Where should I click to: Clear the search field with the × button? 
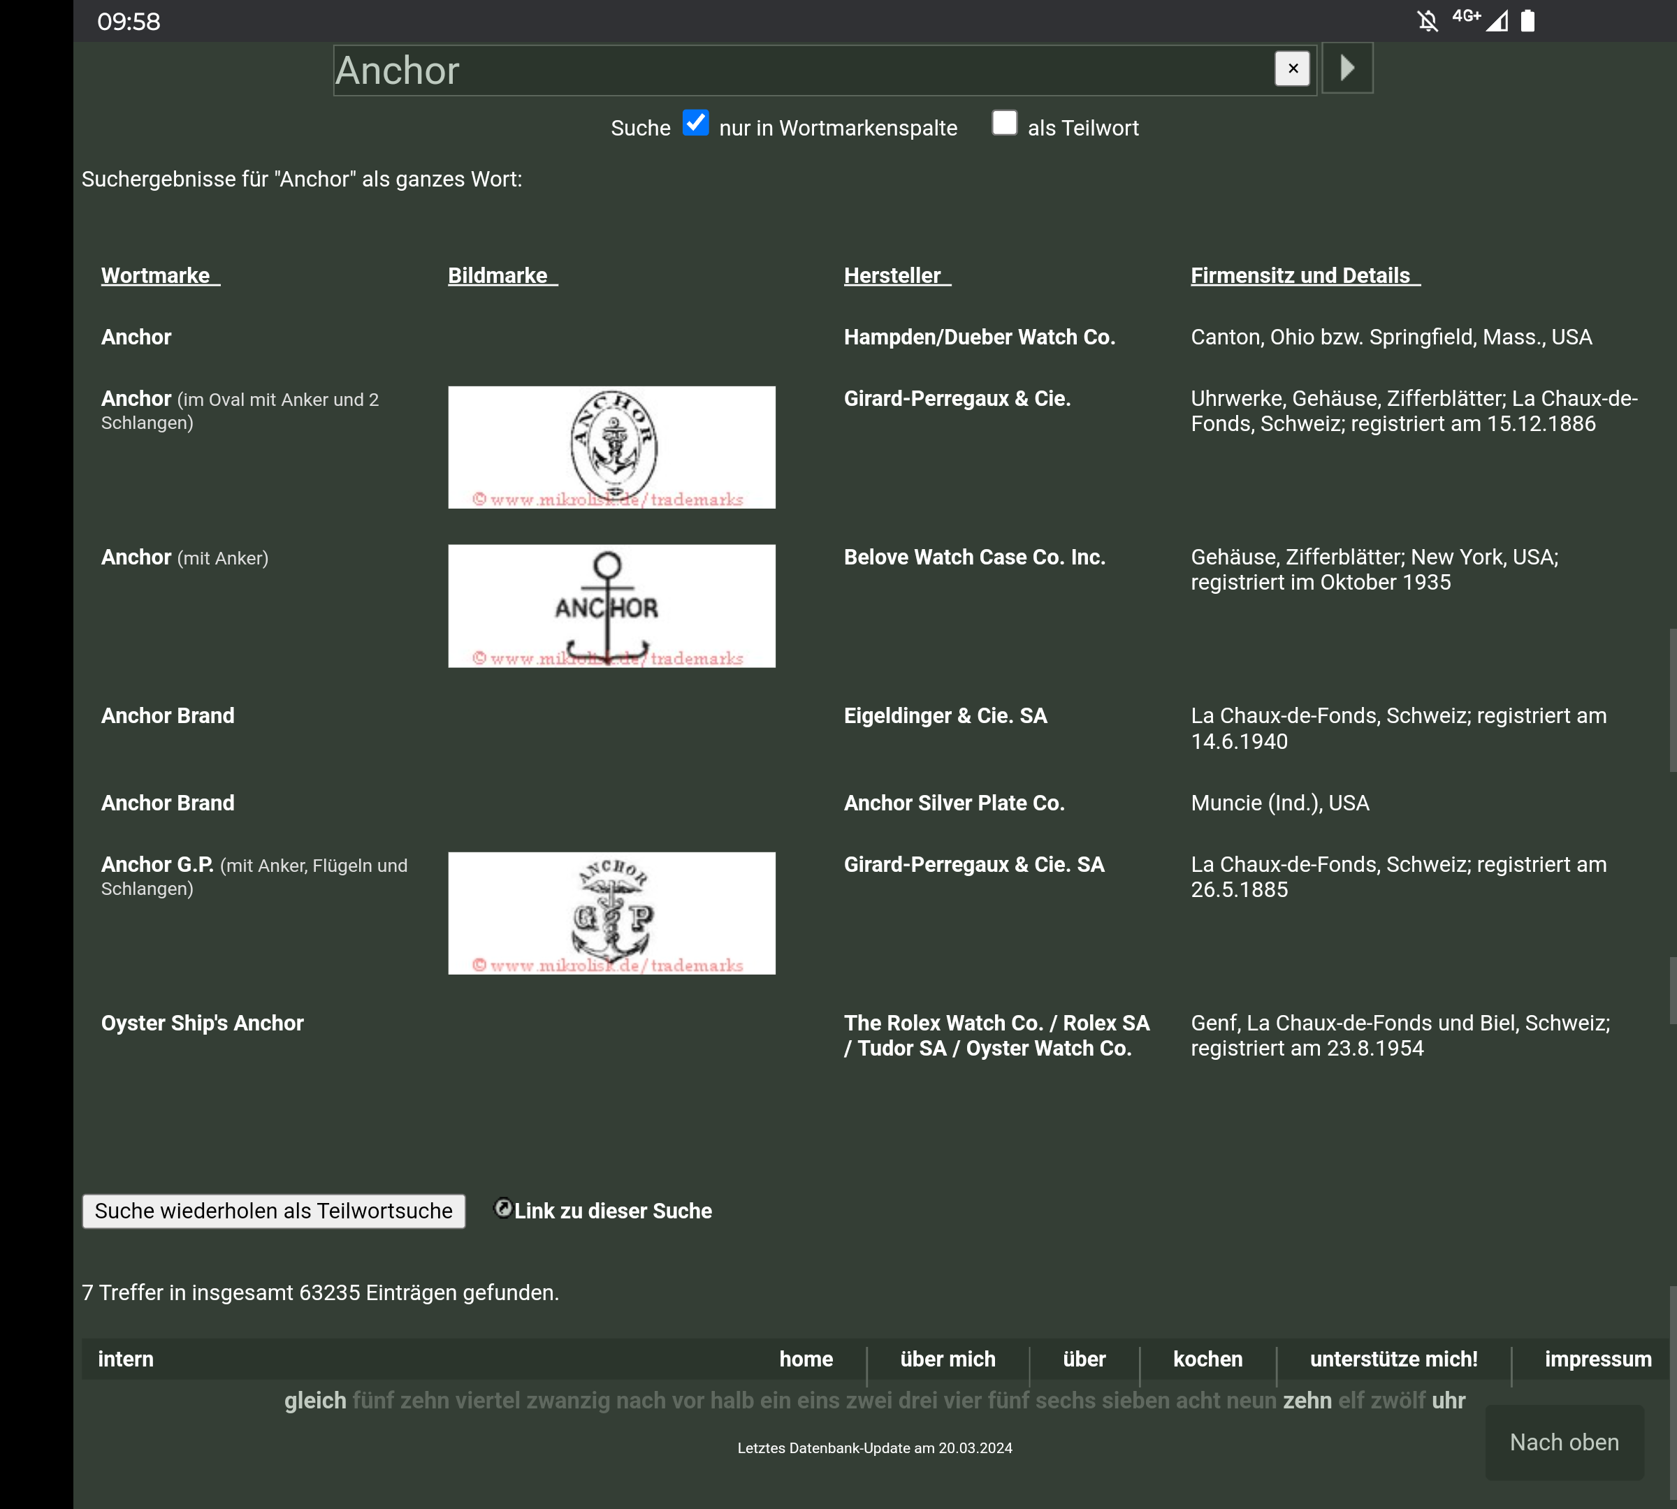pyautogui.click(x=1292, y=69)
